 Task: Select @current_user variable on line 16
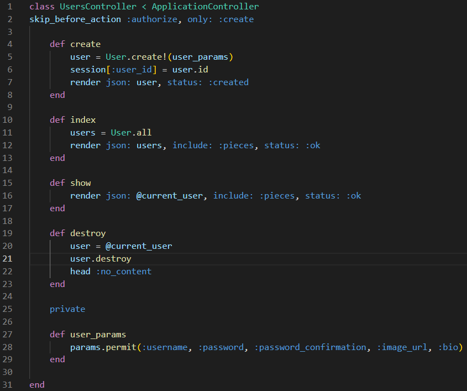166,195
